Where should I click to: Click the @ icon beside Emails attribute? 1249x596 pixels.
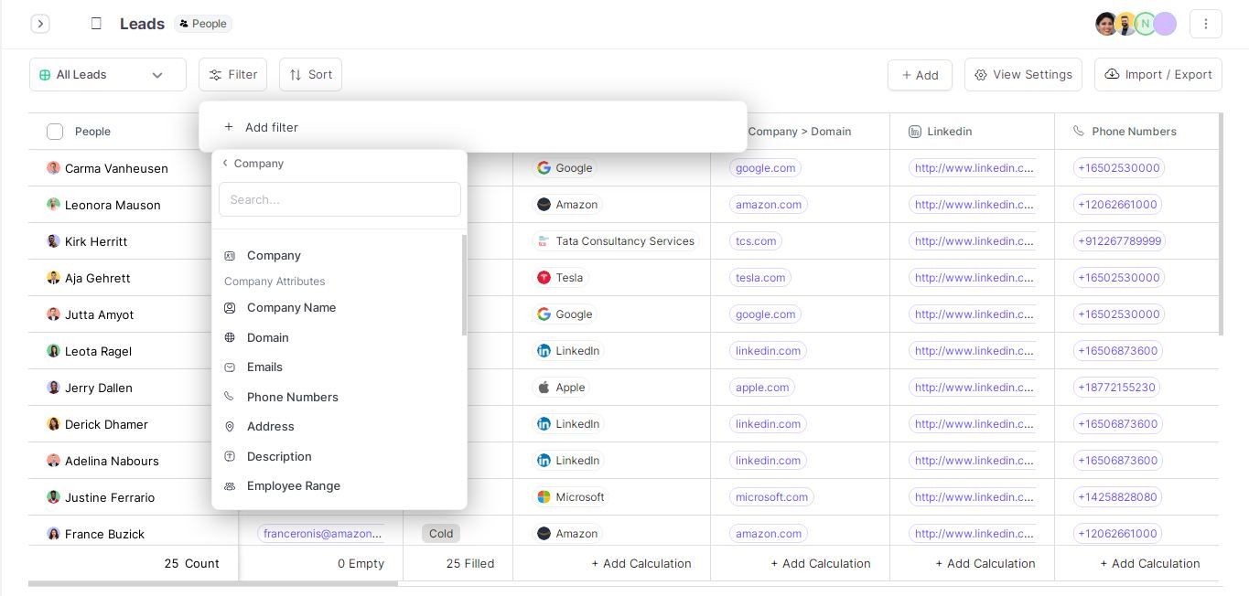tap(230, 367)
